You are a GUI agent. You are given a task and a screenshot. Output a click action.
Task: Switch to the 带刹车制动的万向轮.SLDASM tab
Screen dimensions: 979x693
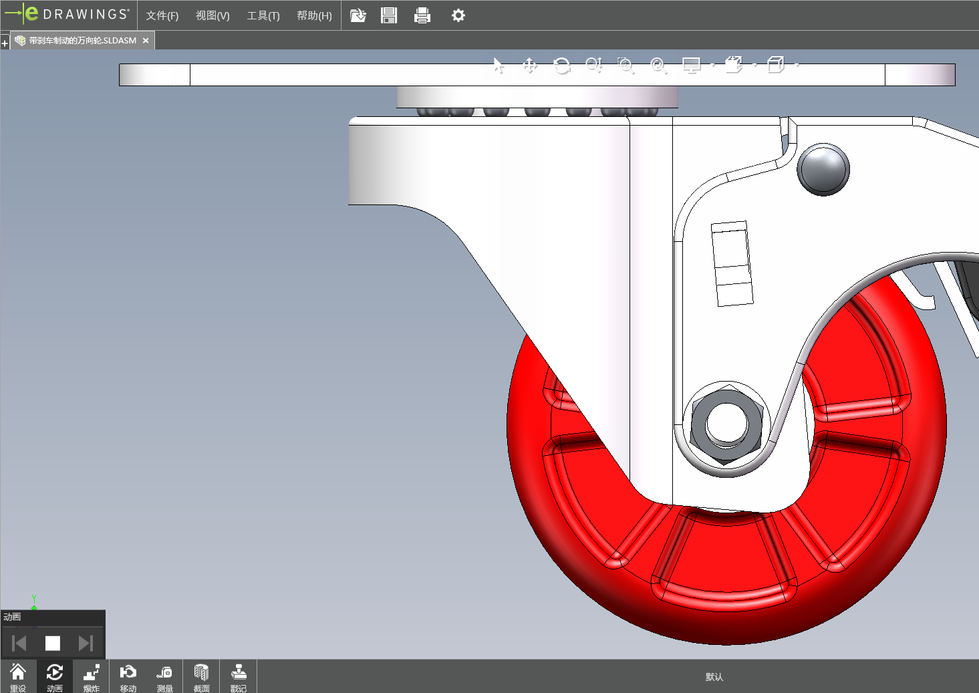click(82, 41)
